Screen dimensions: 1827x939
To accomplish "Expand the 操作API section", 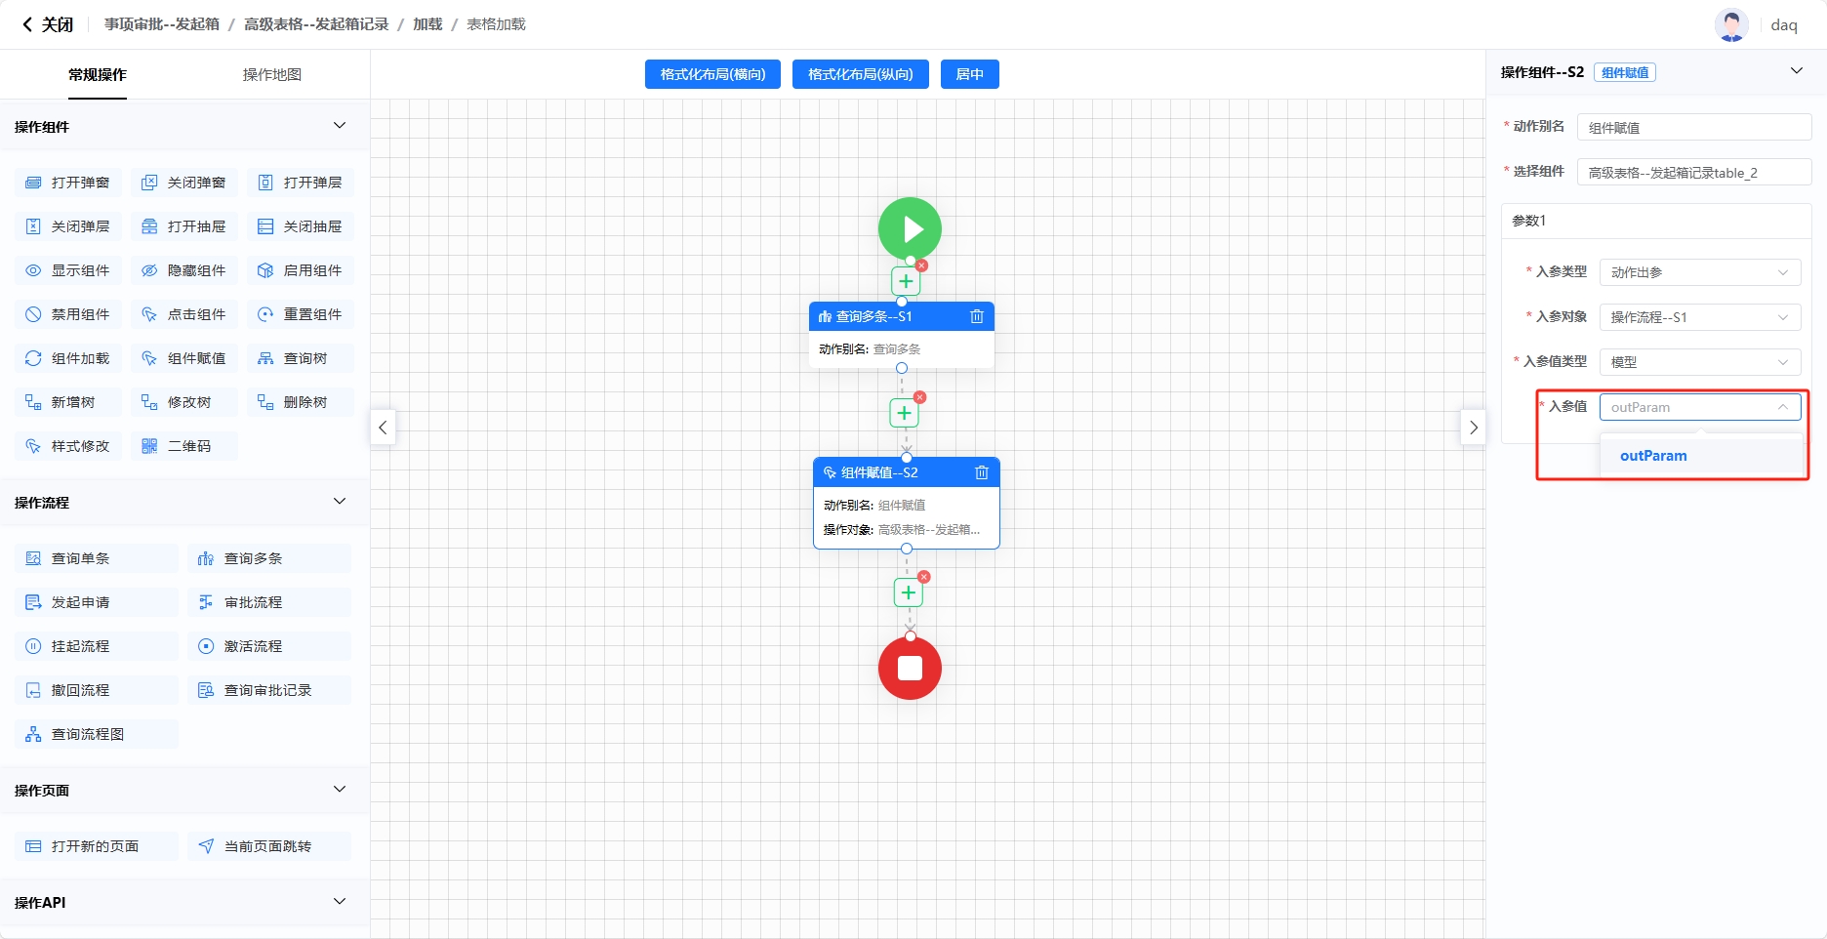I will 339,902.
